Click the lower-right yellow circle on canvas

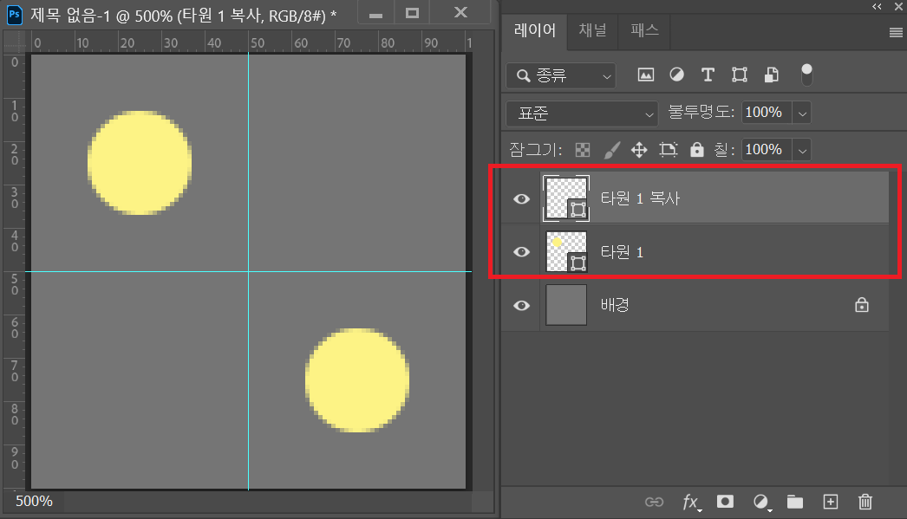click(x=357, y=380)
